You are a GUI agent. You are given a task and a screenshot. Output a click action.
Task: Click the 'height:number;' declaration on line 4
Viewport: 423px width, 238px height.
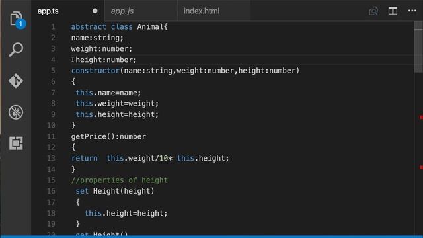coord(106,60)
